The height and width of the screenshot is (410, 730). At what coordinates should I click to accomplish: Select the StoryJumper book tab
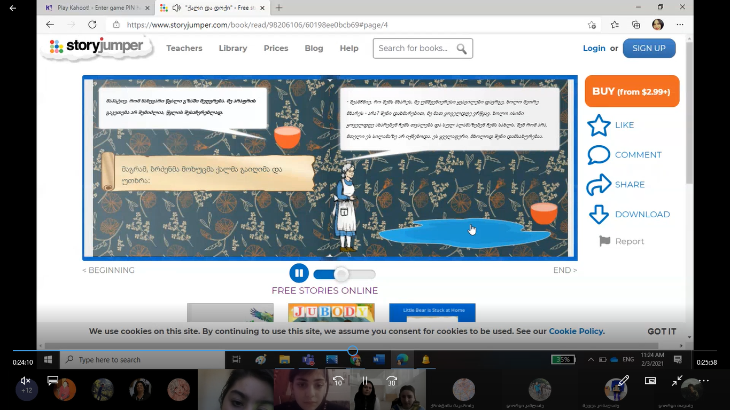(214, 8)
